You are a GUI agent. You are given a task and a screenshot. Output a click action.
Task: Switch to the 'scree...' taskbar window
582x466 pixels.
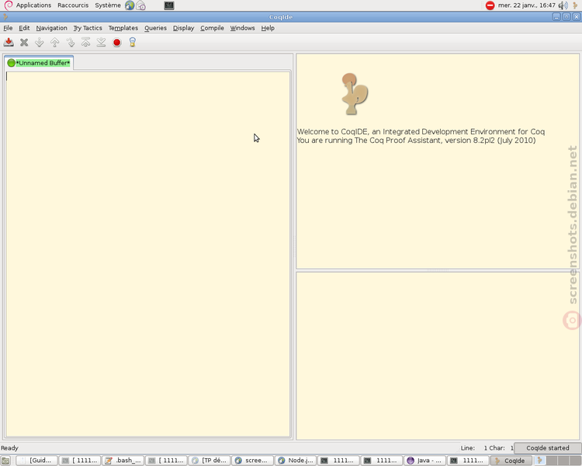tap(252, 461)
